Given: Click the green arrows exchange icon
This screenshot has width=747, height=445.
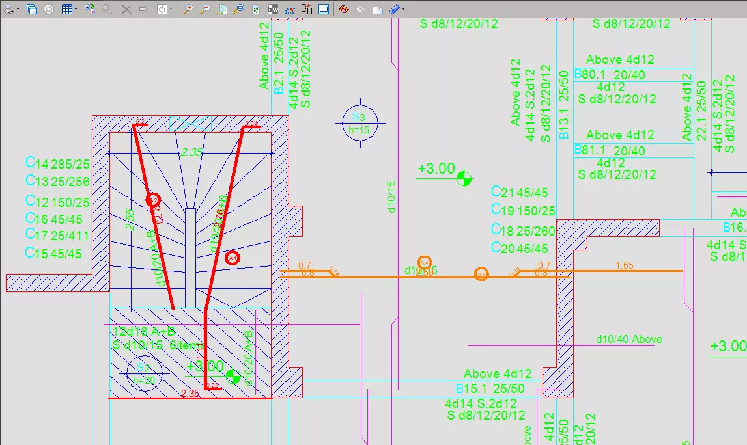Looking at the screenshot, I should tap(90, 9).
